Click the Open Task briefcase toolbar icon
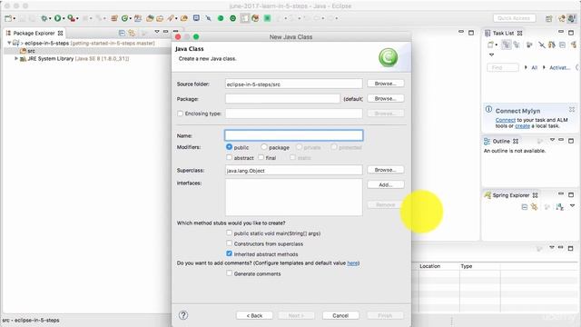This screenshot has height=327, width=581. pyautogui.click(x=160, y=18)
